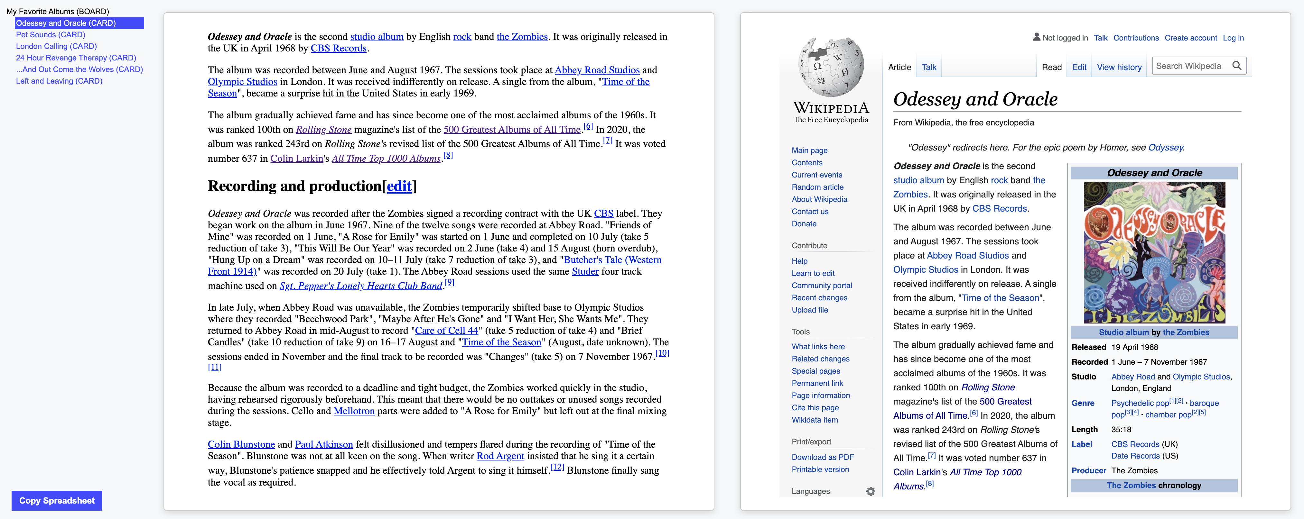Open Sgt. Pepper's Lonely Hearts Club Band link
This screenshot has height=519, width=1304.
point(360,286)
